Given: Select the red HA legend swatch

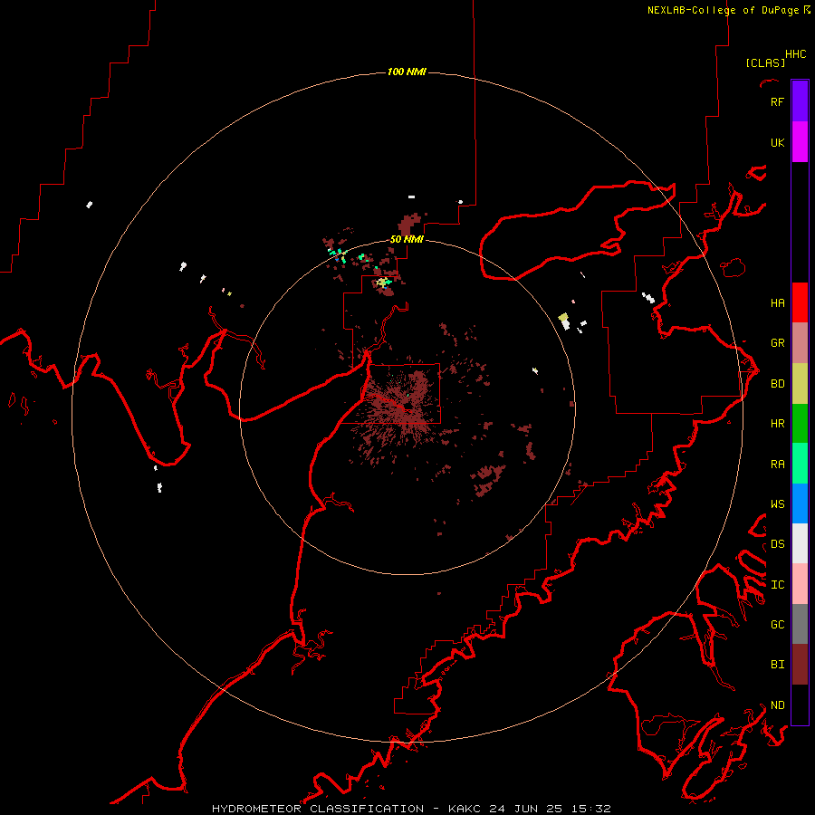Looking at the screenshot, I should coord(800,302).
